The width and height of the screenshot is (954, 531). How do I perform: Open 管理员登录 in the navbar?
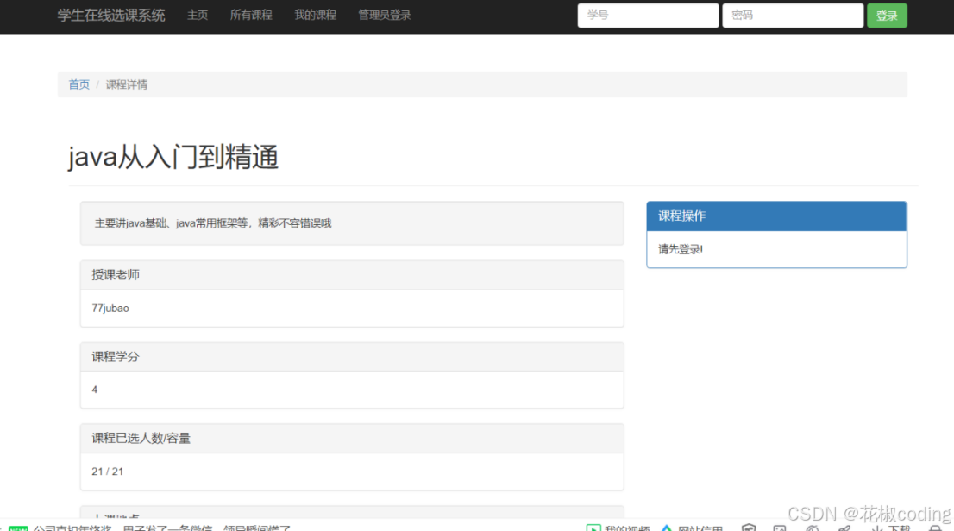point(385,16)
